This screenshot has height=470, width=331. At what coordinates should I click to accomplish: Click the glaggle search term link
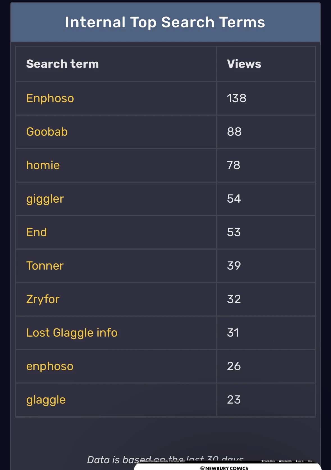46,400
